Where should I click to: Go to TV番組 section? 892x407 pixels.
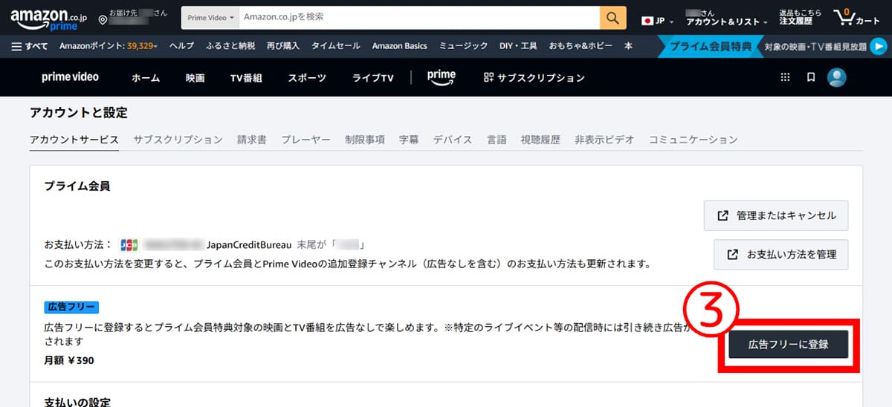[246, 77]
